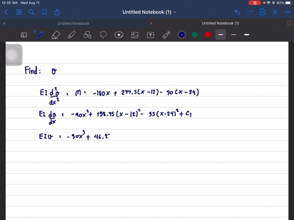
Task: Toggle the zoom window tool
Action: pyautogui.click(x=24, y=35)
